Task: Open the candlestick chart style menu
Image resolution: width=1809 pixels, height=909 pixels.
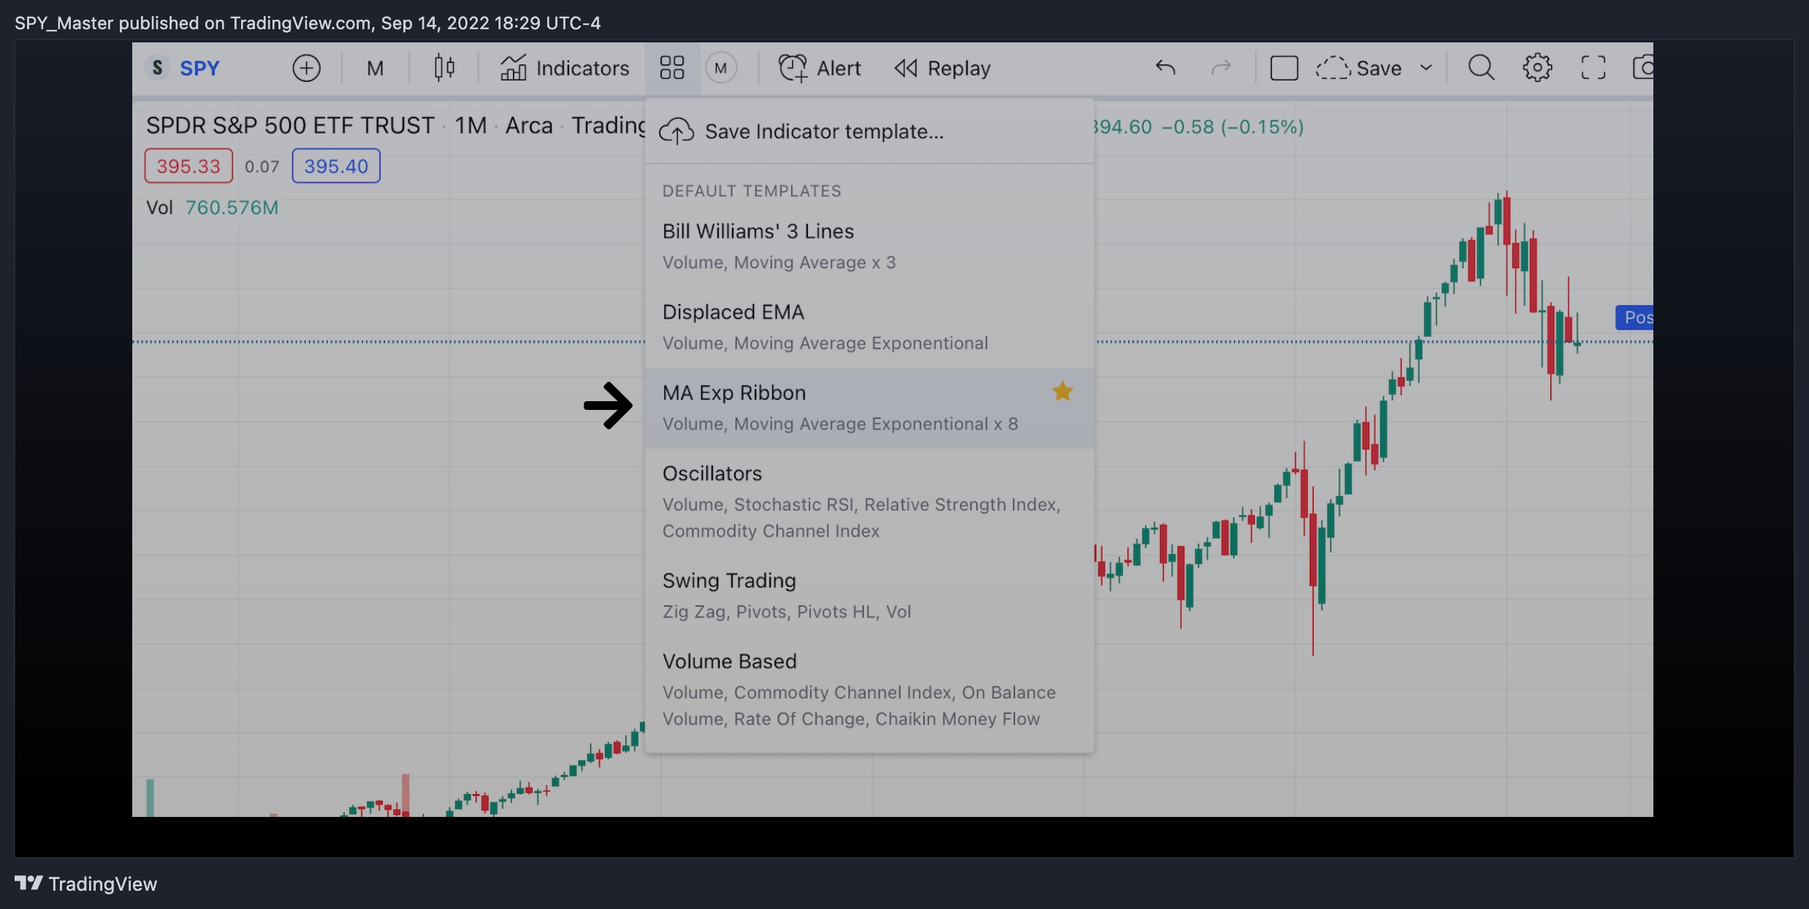Action: [x=444, y=68]
